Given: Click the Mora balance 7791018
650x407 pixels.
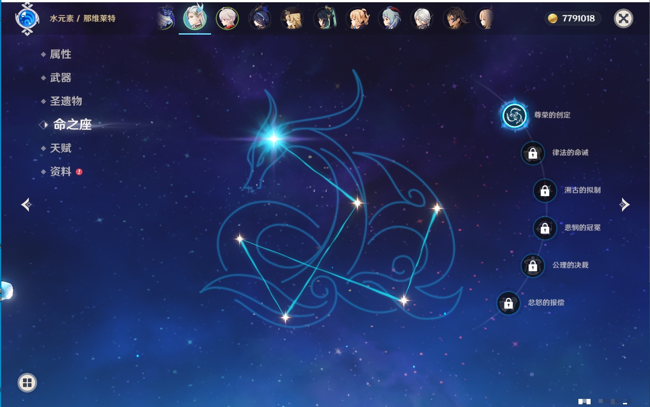Looking at the screenshot, I should click(x=578, y=18).
